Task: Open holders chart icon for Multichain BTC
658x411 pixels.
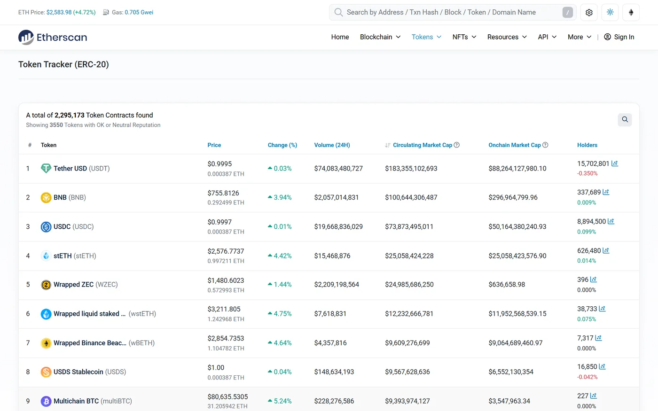Action: tap(593, 395)
